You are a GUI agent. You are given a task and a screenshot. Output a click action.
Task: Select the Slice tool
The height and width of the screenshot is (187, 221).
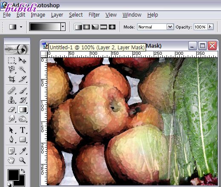click(x=22, y=79)
